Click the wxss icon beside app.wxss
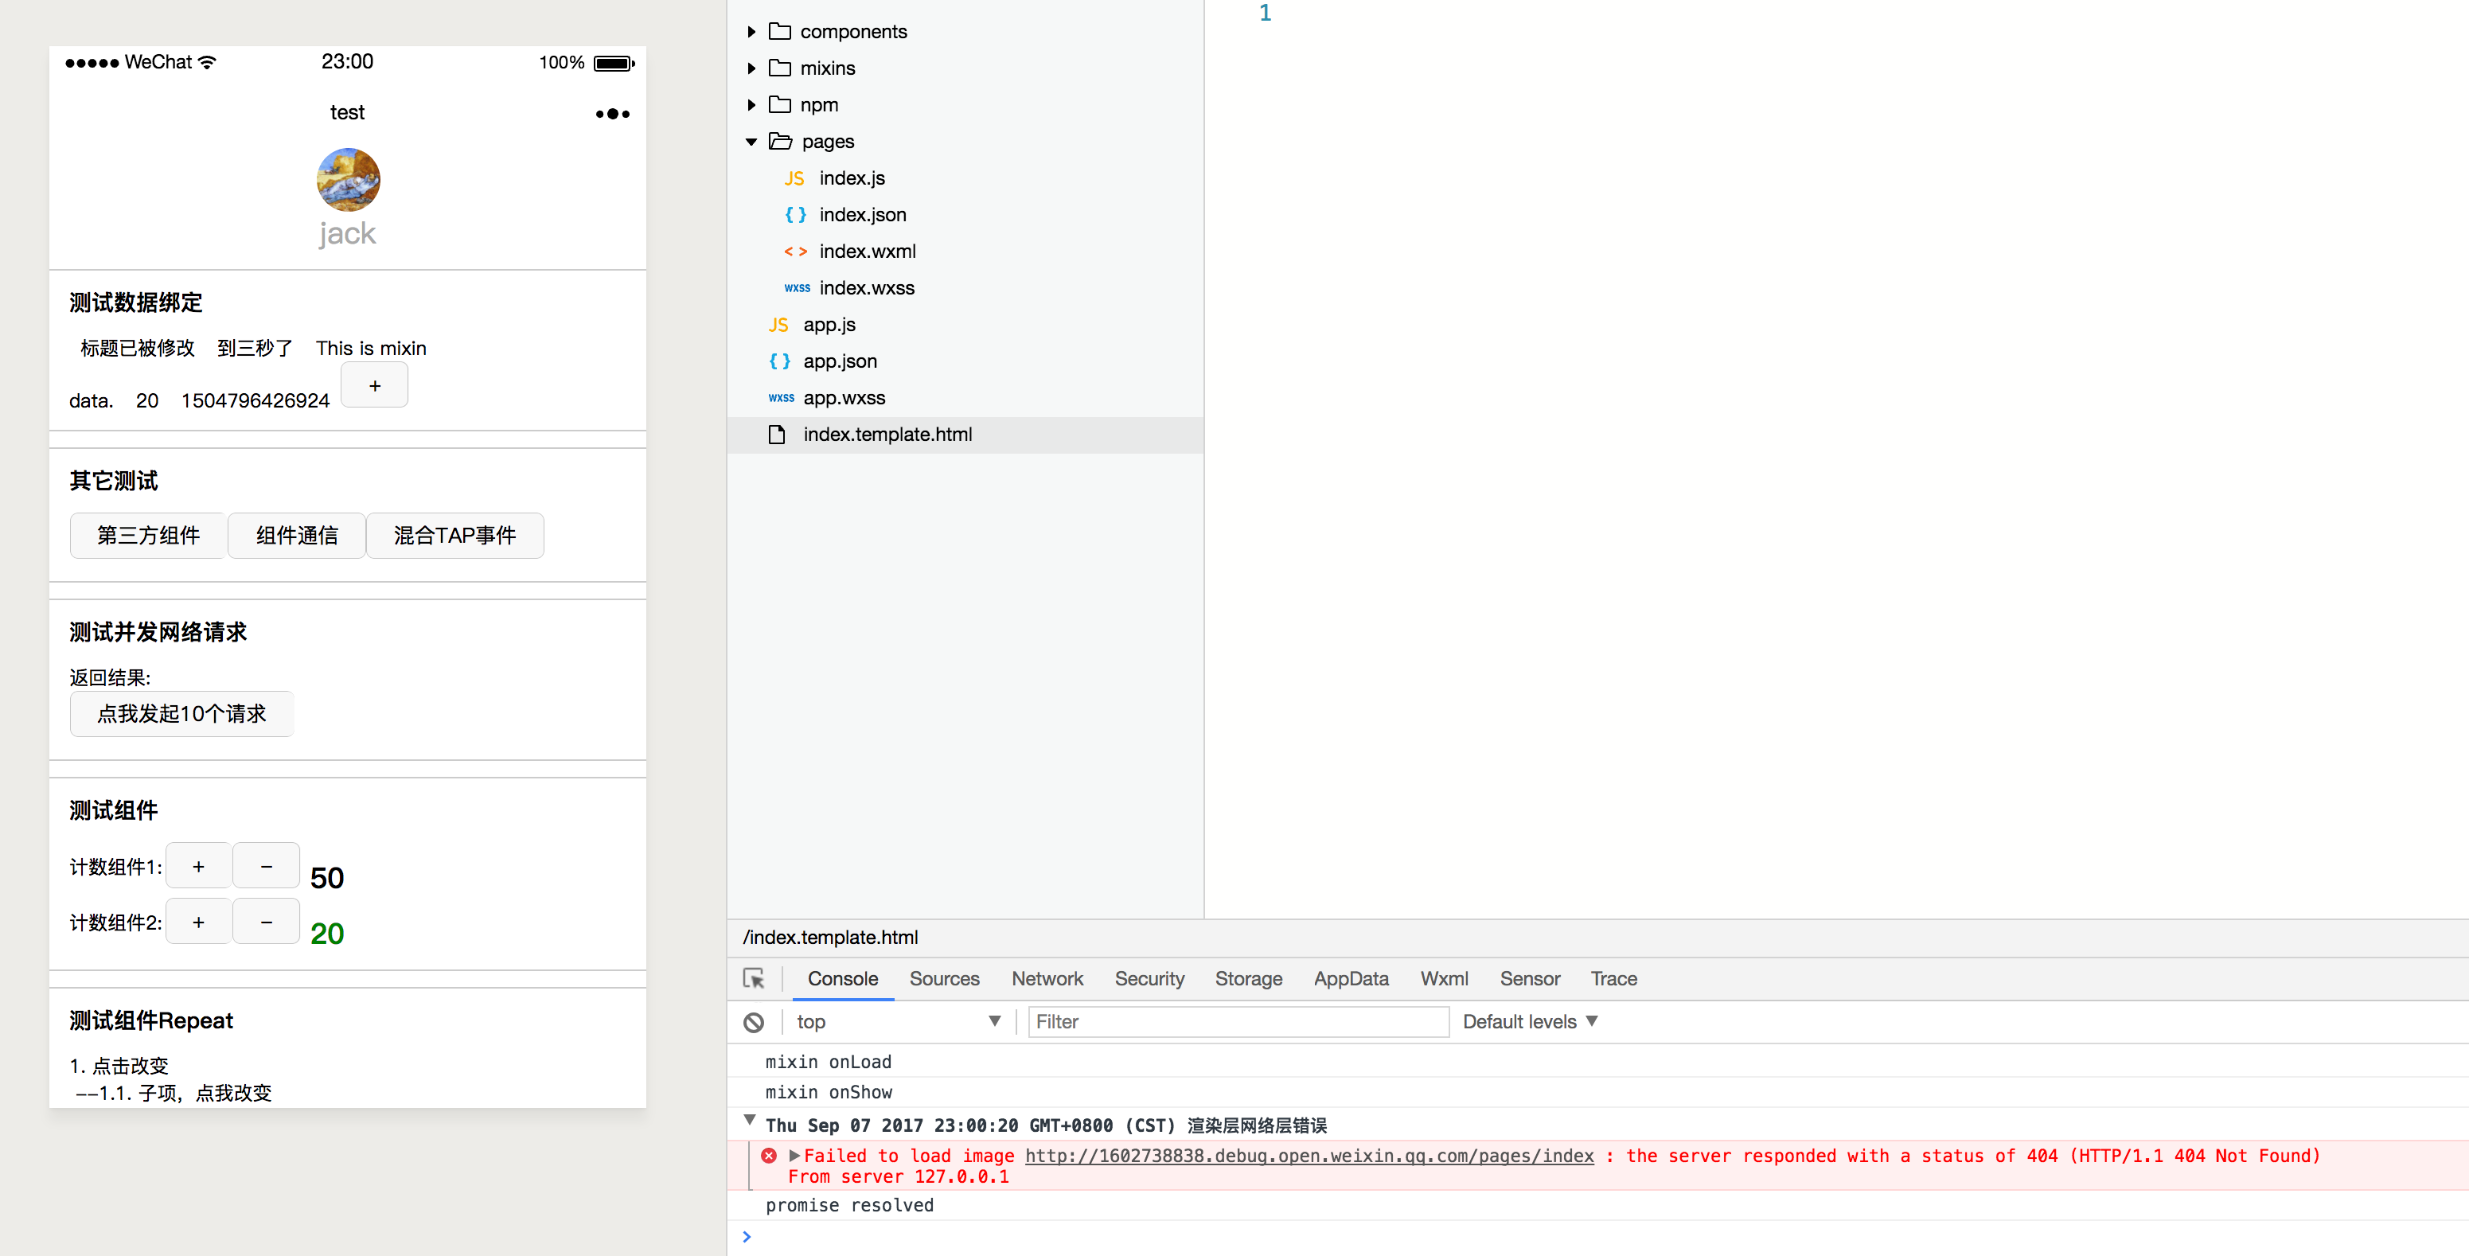 [x=780, y=398]
